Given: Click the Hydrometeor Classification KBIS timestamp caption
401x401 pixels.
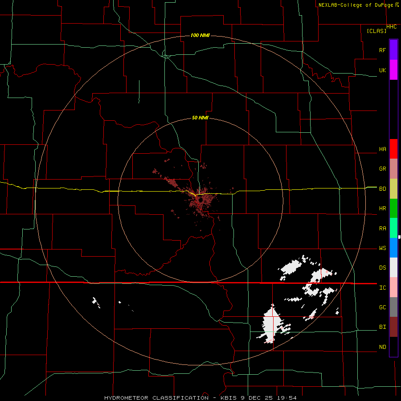Looking at the screenshot, I should pyautogui.click(x=200, y=398).
